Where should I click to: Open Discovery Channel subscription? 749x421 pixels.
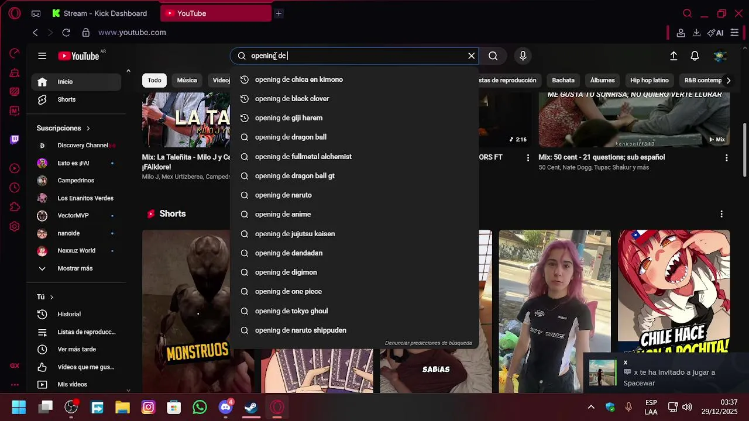pos(76,146)
